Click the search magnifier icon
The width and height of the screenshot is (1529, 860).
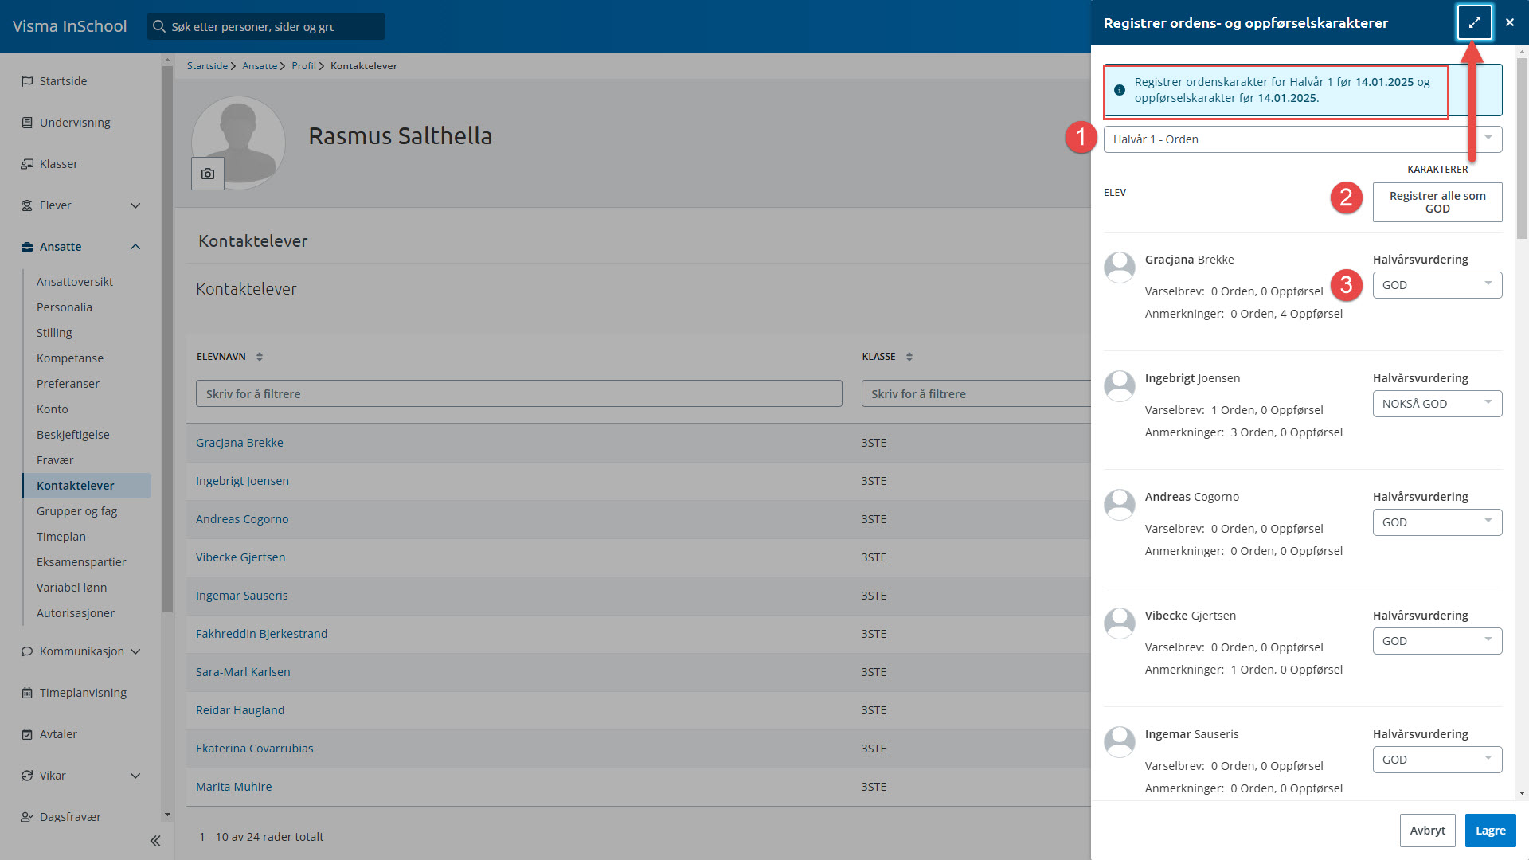click(x=159, y=26)
